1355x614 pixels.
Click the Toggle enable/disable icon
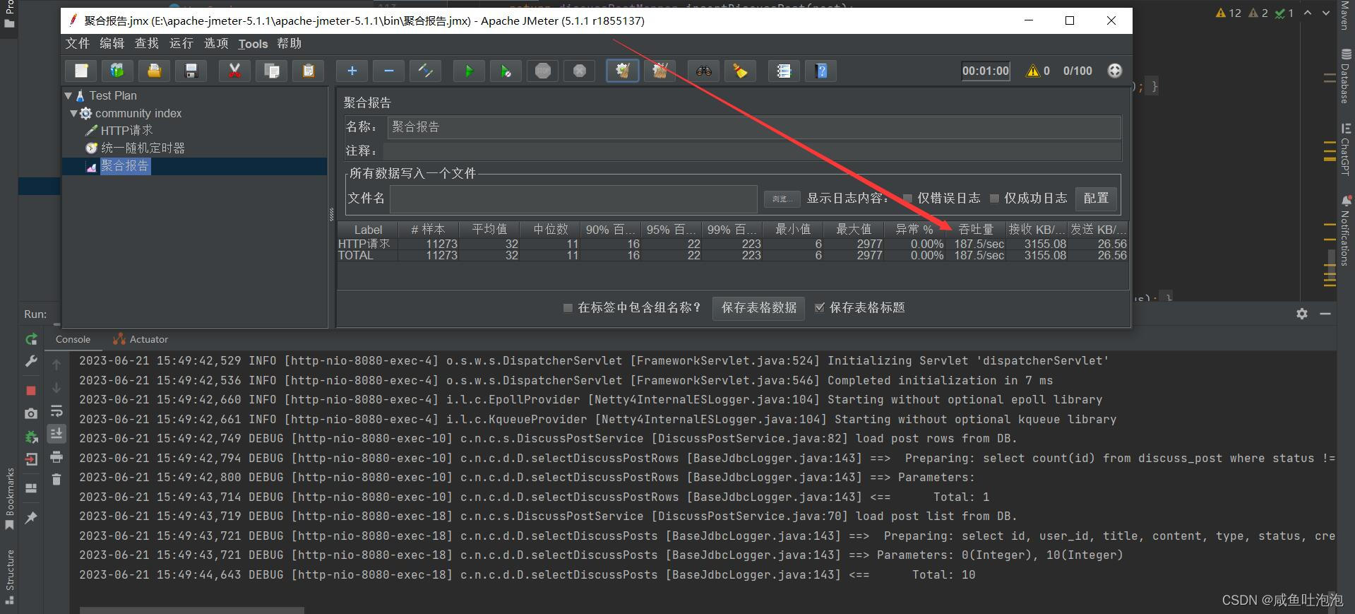[x=425, y=71]
